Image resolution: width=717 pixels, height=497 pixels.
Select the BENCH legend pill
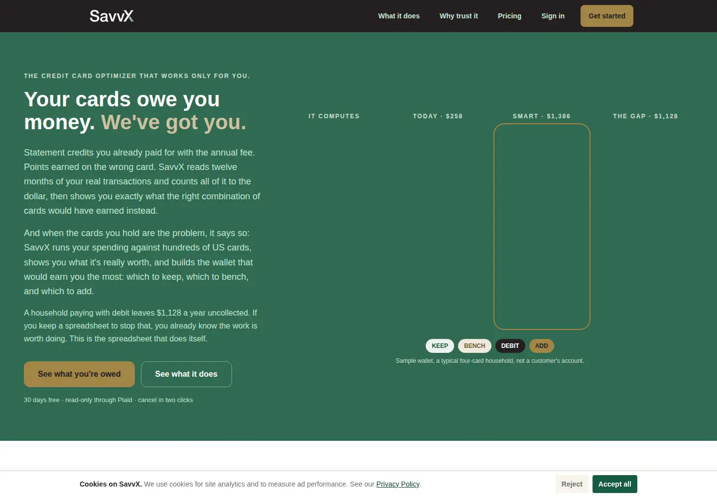tap(475, 346)
